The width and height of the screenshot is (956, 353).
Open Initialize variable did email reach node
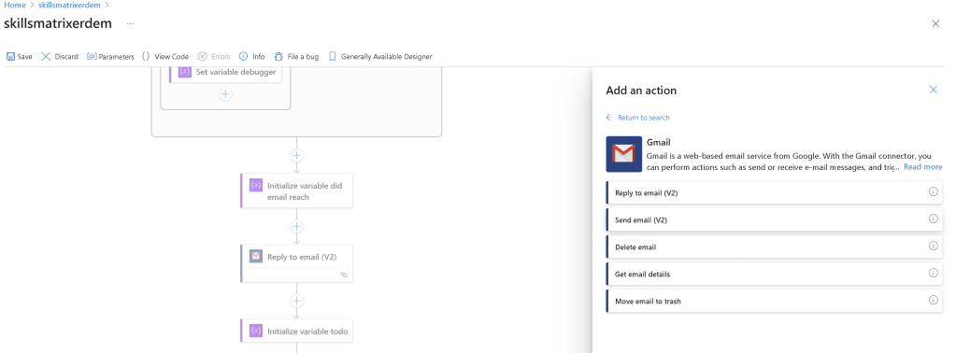point(297,191)
